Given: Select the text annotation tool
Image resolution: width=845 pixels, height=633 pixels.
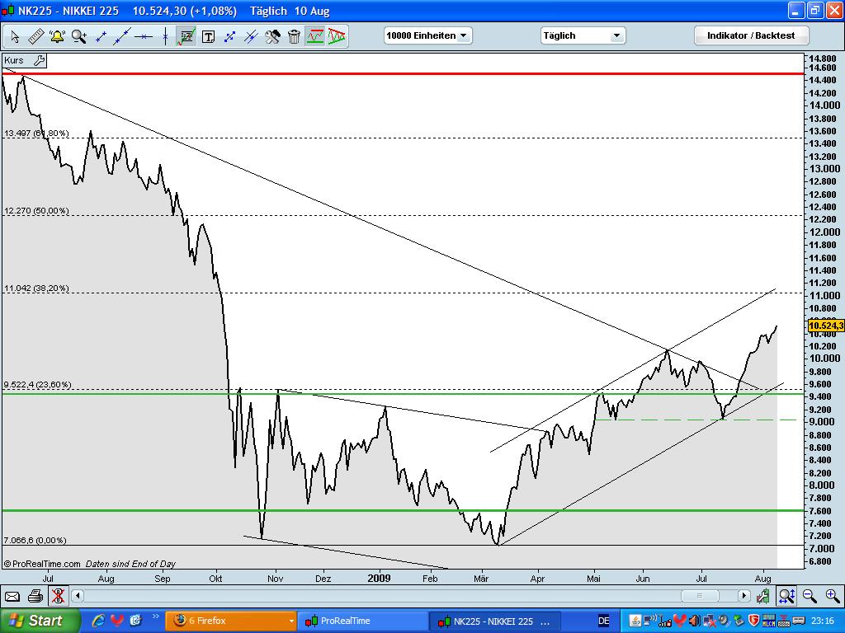Looking at the screenshot, I should [208, 36].
